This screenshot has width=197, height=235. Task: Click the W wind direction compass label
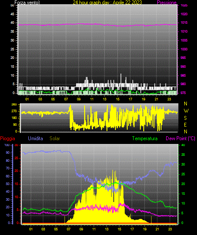(186, 111)
